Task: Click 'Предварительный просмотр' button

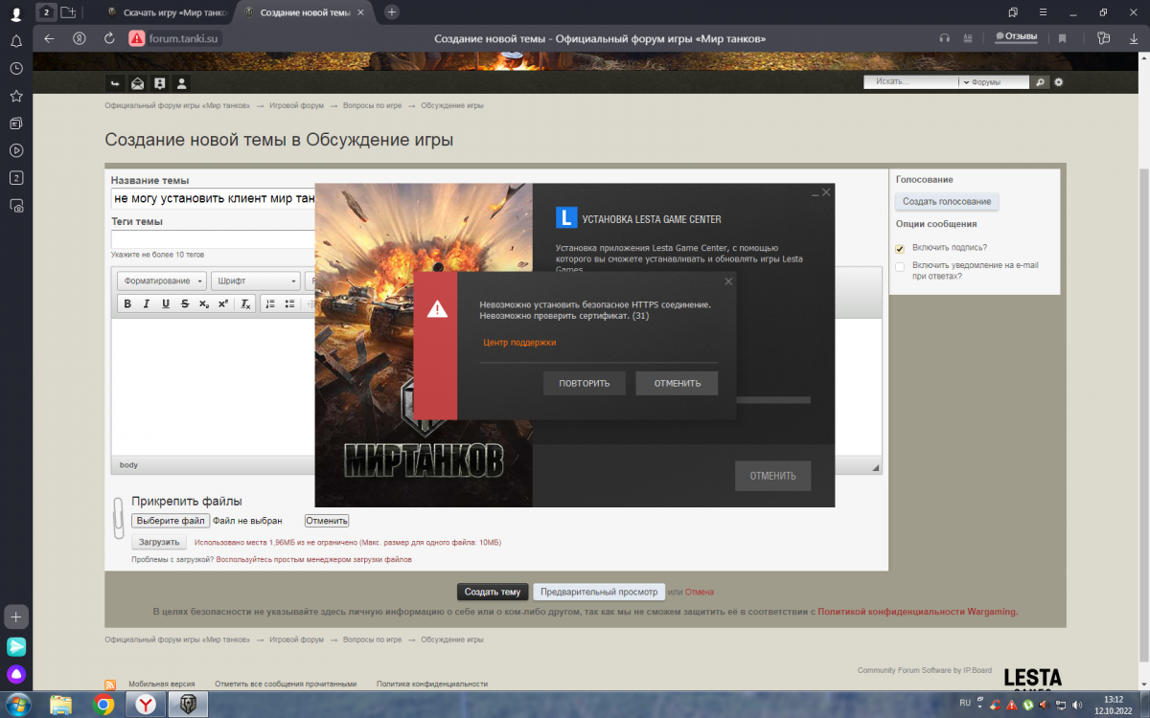Action: 599,592
